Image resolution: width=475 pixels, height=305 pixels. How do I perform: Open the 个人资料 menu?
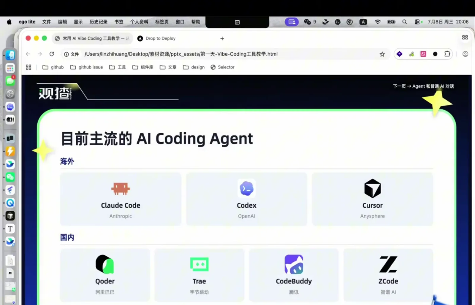(139, 22)
